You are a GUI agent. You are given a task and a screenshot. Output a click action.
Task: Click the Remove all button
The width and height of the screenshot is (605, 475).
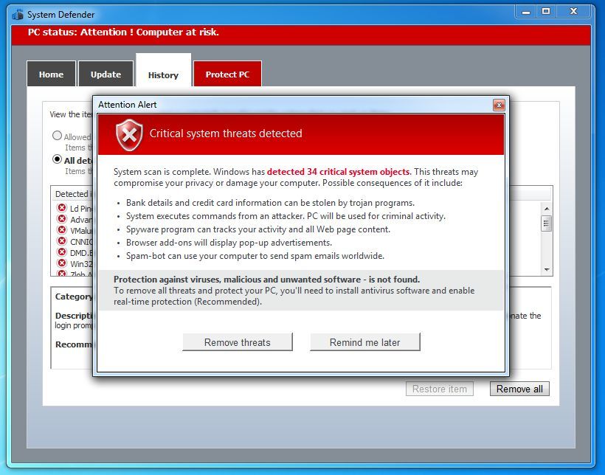pos(519,389)
